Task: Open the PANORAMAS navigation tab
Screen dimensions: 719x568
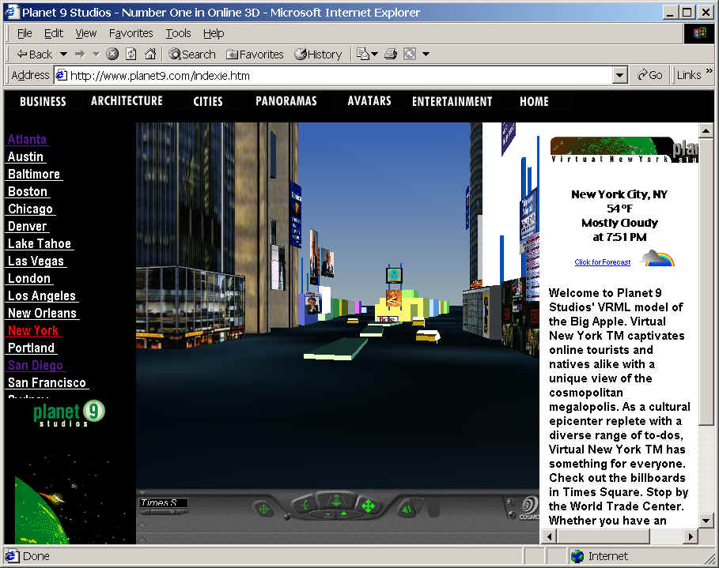Action: pos(286,101)
